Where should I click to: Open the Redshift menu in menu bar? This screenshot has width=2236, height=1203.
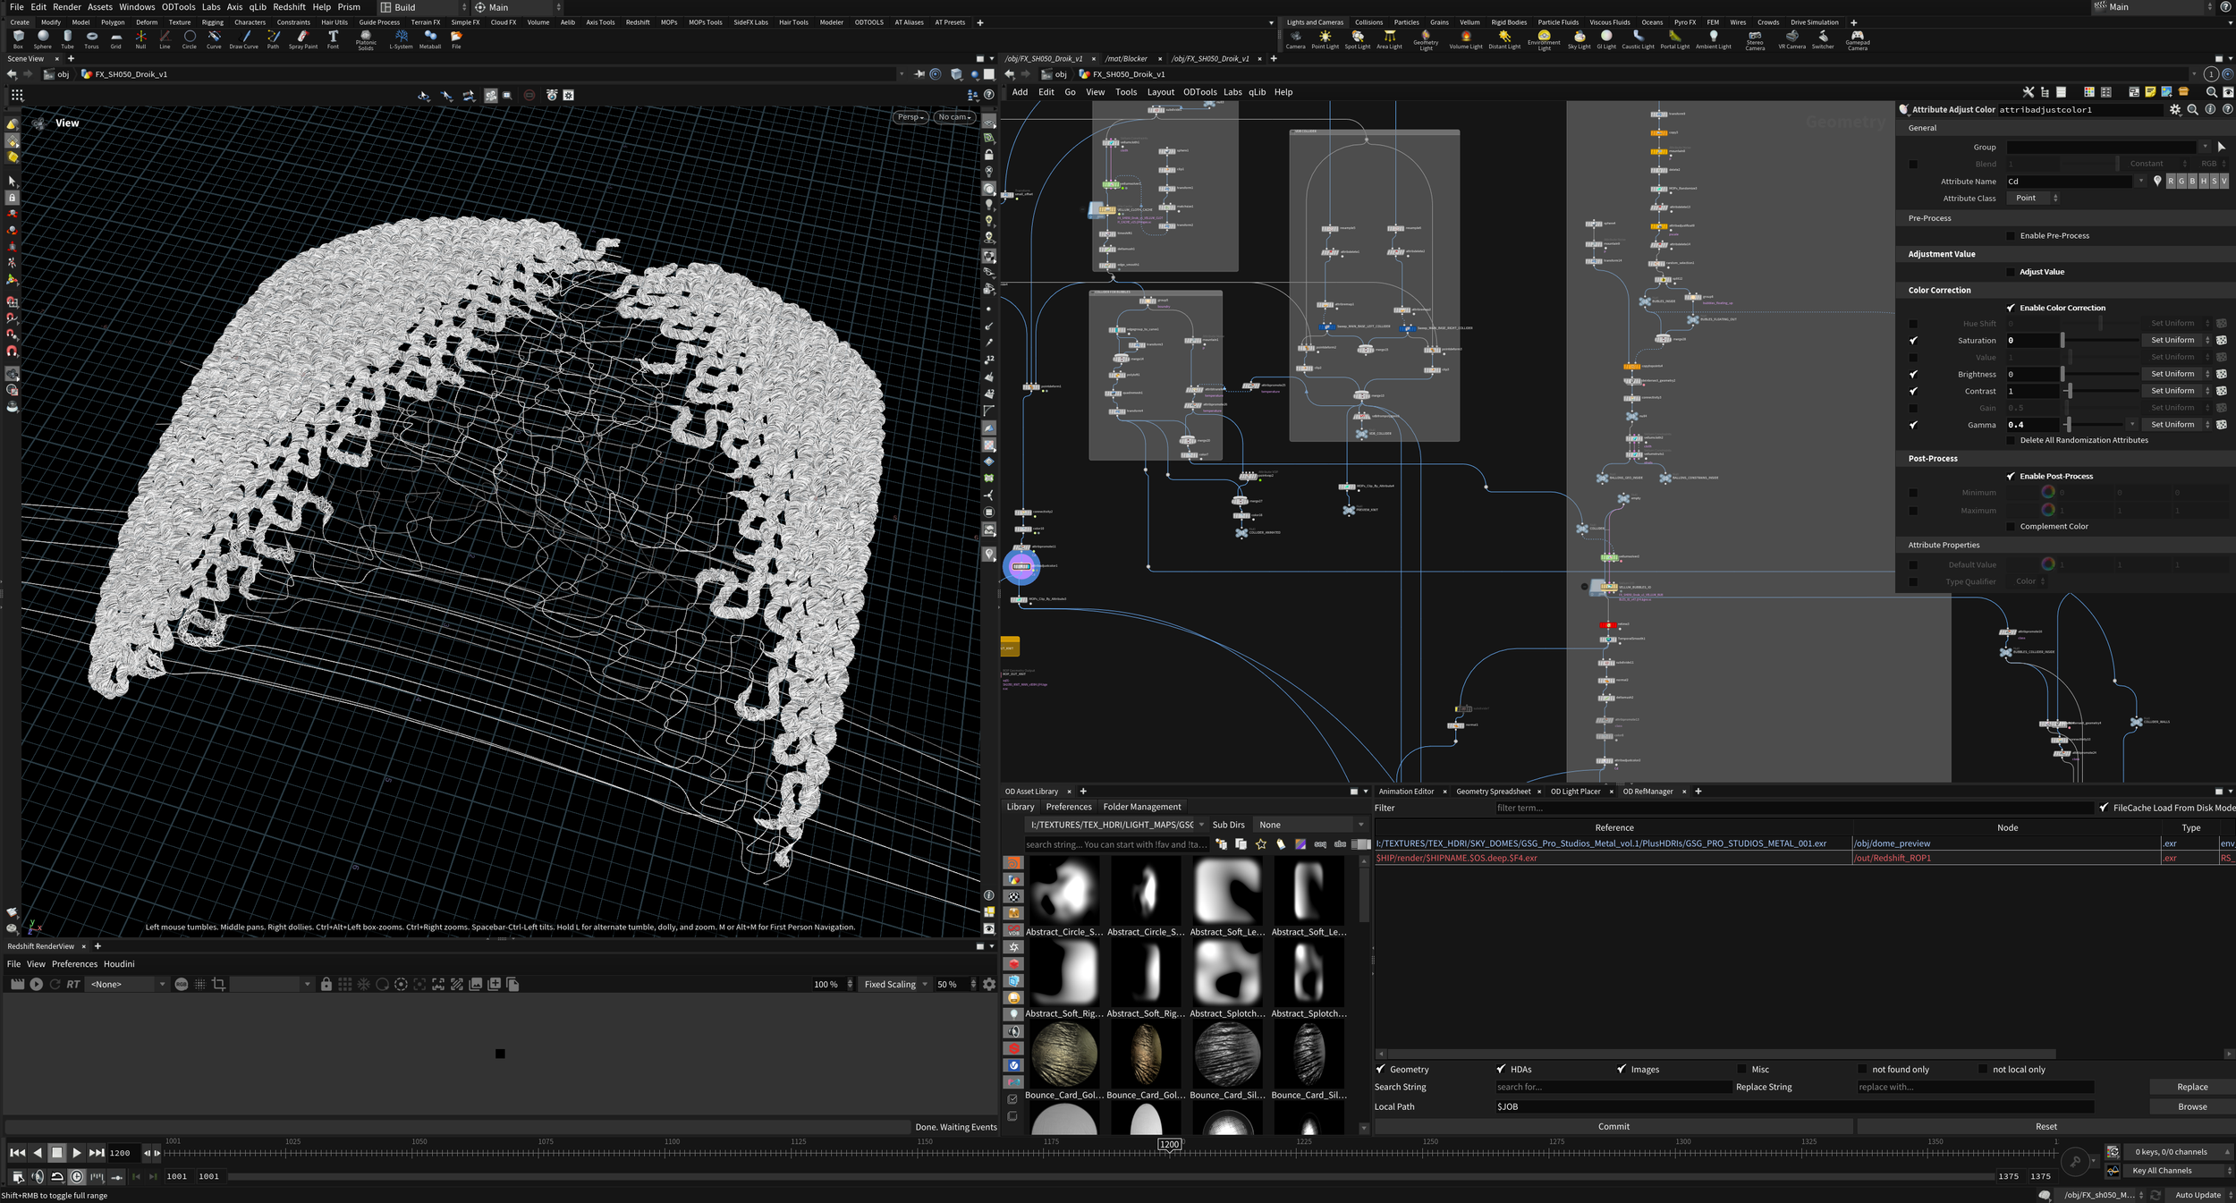coord(289,7)
